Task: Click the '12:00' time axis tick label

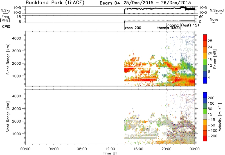Action: [x=110, y=149]
